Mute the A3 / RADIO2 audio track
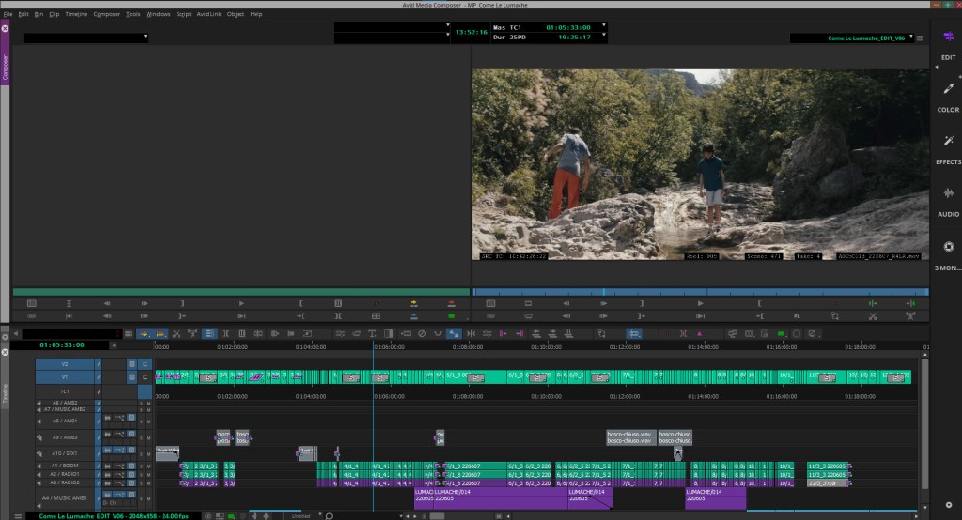Image resolution: width=962 pixels, height=520 pixels. [x=149, y=482]
